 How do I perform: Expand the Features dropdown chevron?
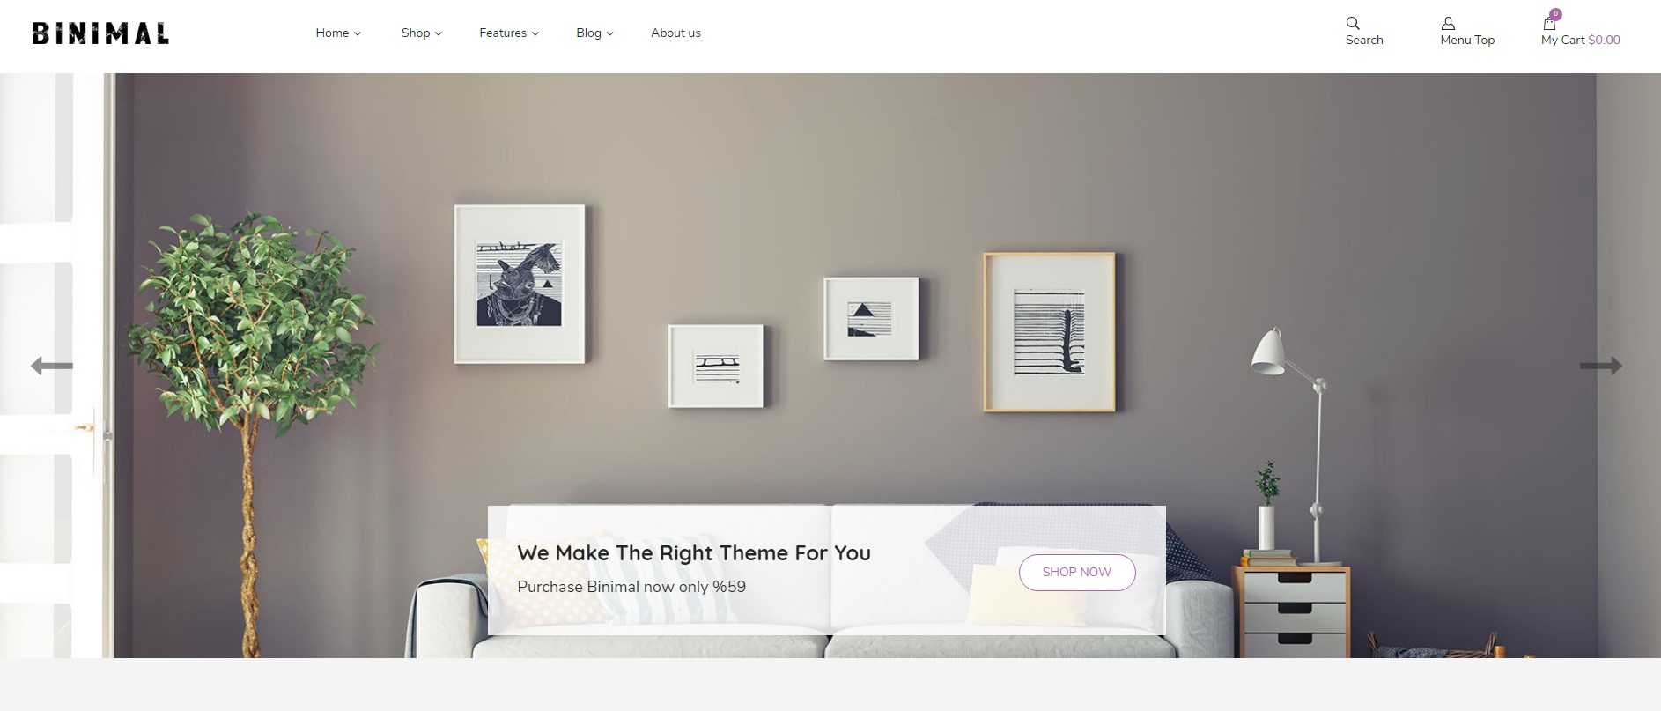tap(535, 33)
